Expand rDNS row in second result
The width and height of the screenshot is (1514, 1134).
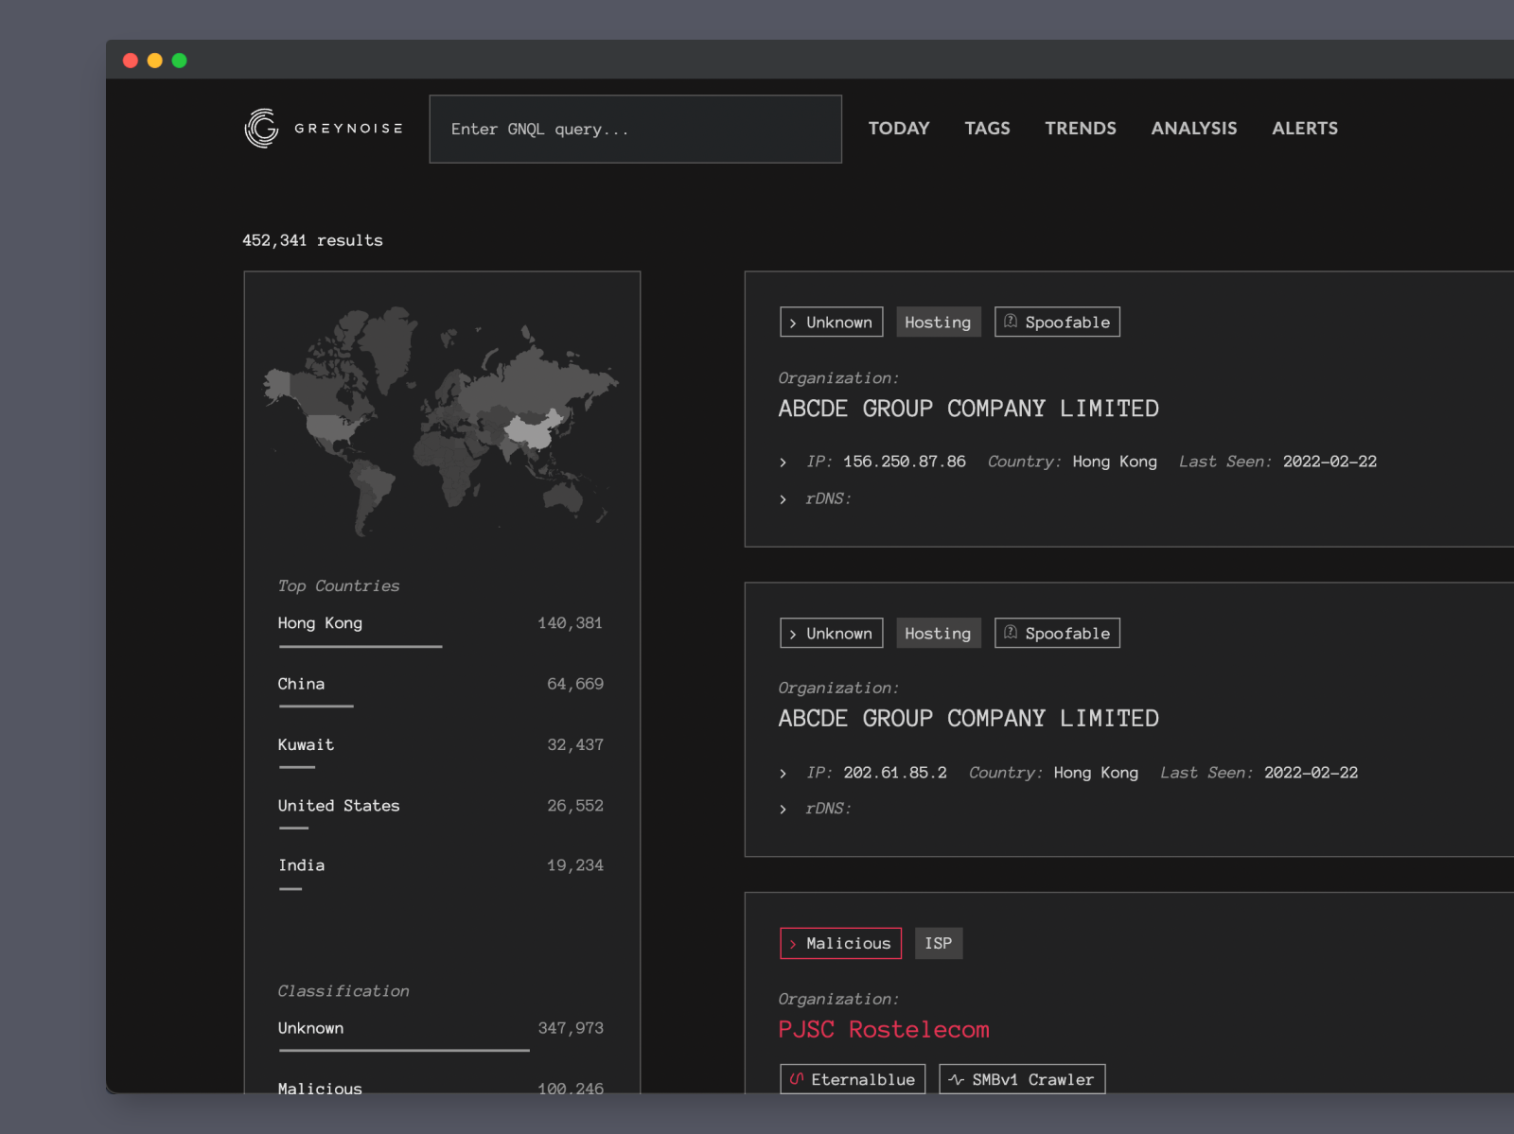click(783, 810)
